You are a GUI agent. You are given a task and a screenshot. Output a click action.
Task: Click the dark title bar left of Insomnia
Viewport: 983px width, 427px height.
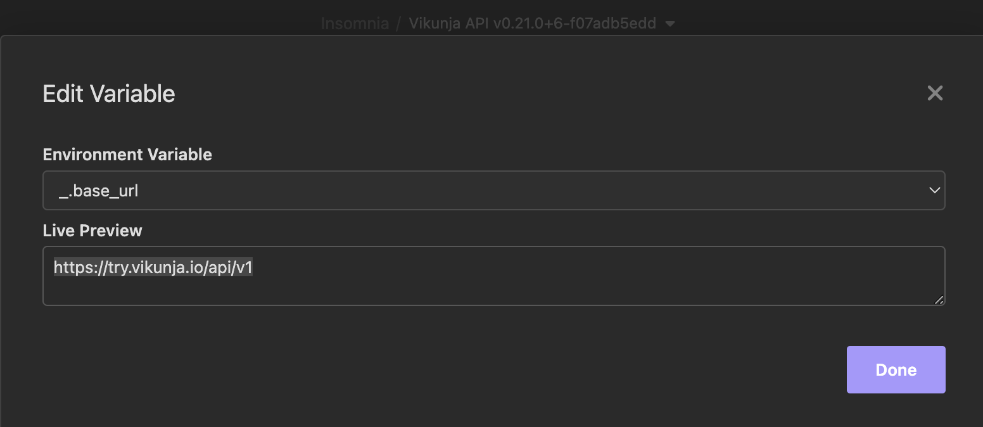click(158, 18)
